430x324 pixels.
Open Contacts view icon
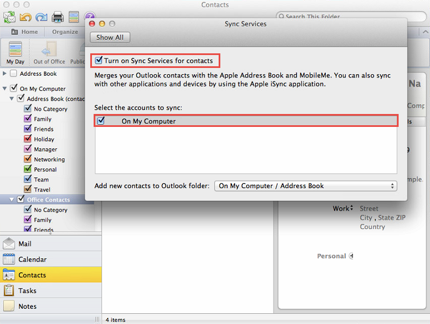(9, 275)
